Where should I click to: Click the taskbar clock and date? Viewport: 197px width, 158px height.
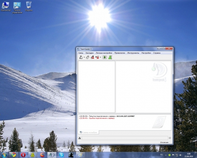pos(189,155)
